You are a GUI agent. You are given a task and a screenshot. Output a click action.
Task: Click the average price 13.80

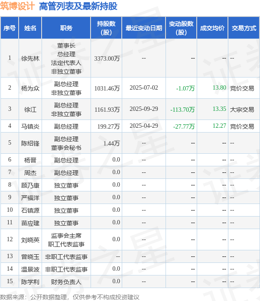click(x=219, y=88)
